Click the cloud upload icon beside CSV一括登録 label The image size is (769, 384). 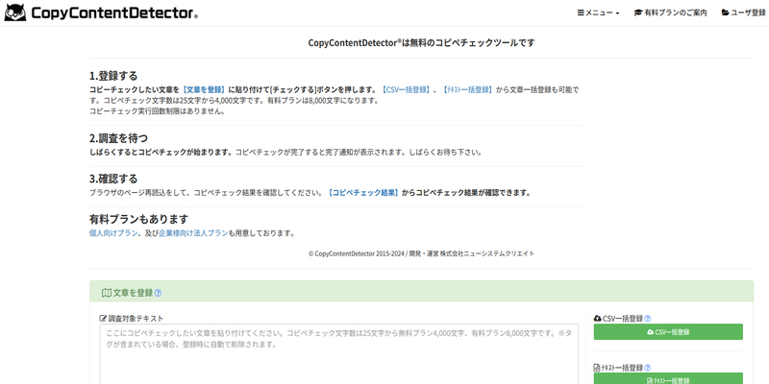(598, 318)
